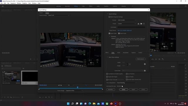The height and width of the screenshot is (106, 188).
Task: Delete the selected export preset
Action: (144, 24)
